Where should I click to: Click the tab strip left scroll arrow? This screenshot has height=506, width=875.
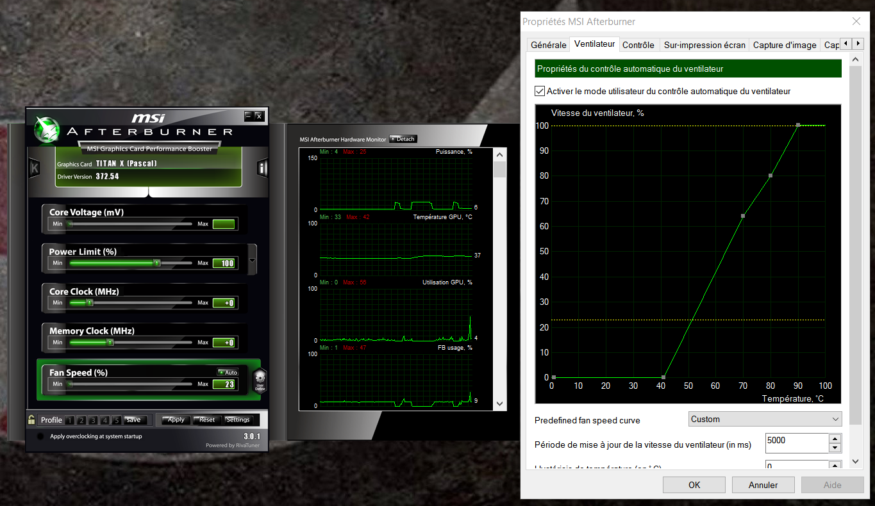846,44
